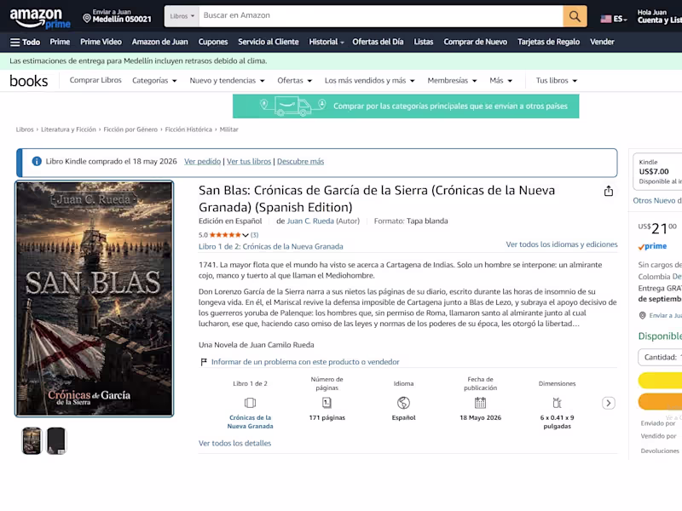
Task: Click Ver todos los idiomas y ediciones
Action: [x=562, y=244]
